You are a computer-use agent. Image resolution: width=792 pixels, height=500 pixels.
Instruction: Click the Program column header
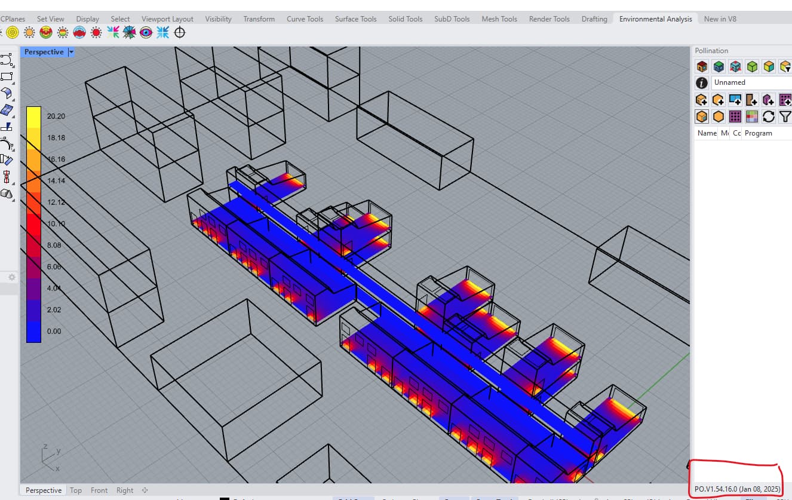[758, 133]
